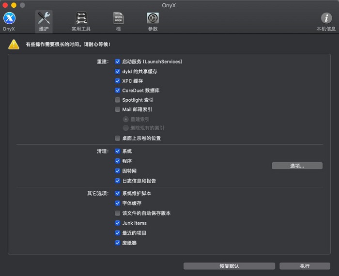Click the OnyX window title text
The height and width of the screenshot is (276, 339).
169,5
